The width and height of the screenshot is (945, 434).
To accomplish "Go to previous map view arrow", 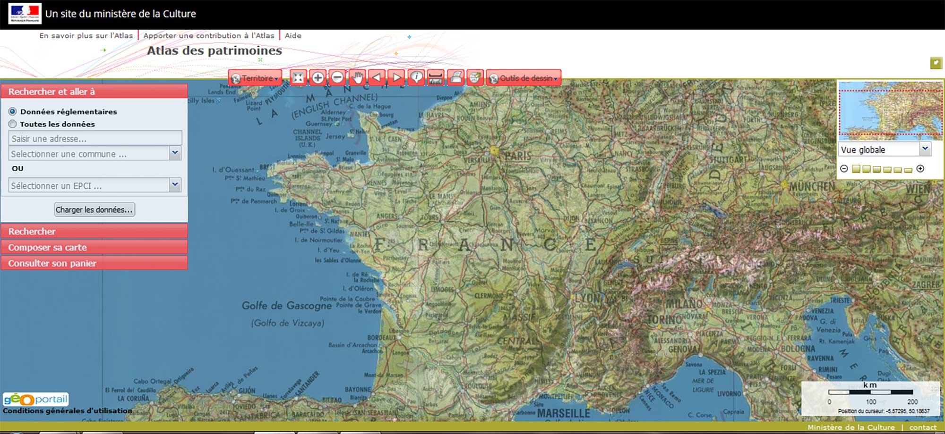I will point(377,78).
